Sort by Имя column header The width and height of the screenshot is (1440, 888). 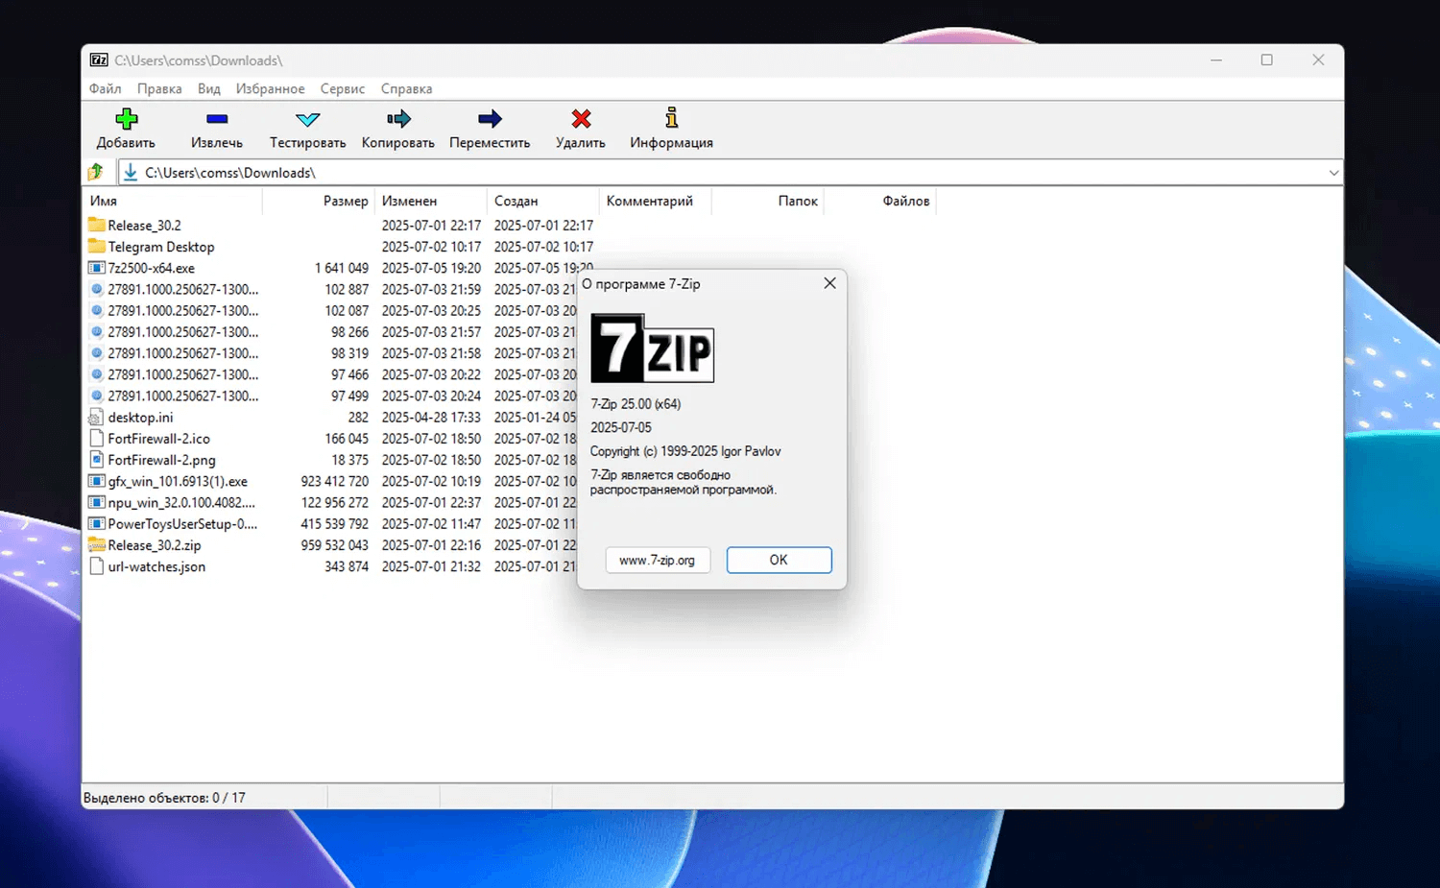(x=104, y=201)
